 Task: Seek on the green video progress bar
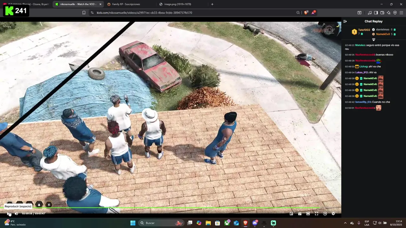click(x=171, y=208)
